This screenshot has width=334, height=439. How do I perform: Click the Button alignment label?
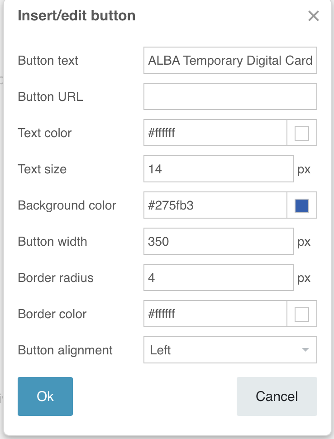point(65,350)
